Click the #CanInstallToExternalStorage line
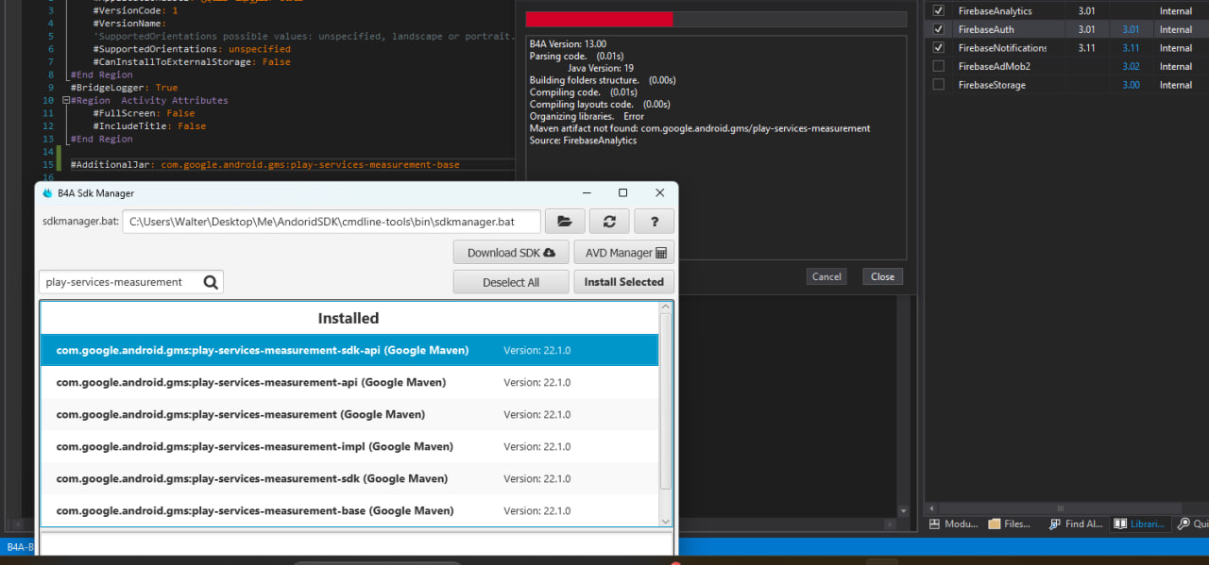This screenshot has height=565, width=1209. pyautogui.click(x=192, y=61)
